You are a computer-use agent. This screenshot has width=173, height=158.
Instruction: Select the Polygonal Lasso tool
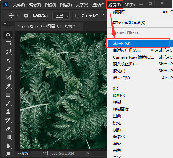point(8,52)
